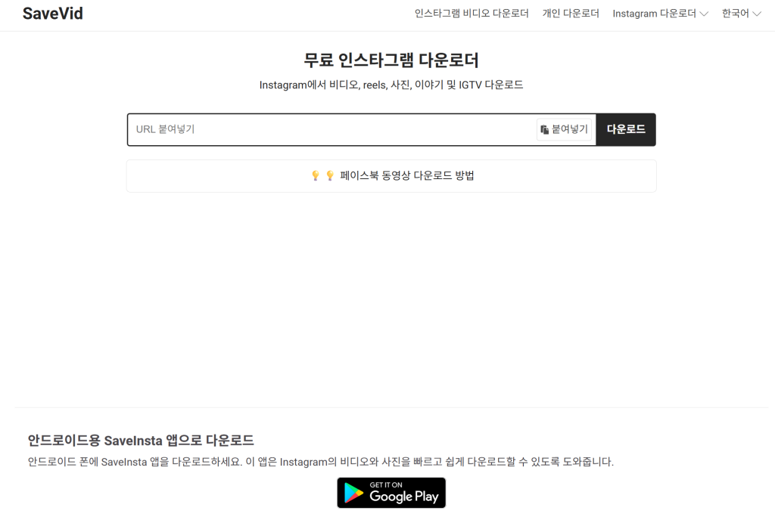Click 안드로이드용 SaveInsta 앱으로 다운로드 heading

pos(141,440)
